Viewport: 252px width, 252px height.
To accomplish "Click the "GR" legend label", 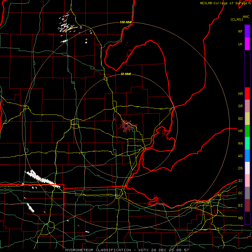I will (240, 106).
